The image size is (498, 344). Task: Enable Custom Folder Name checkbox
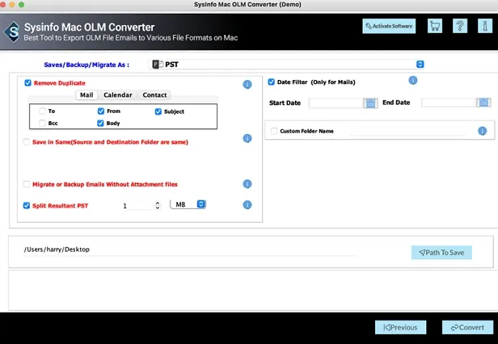pos(274,131)
